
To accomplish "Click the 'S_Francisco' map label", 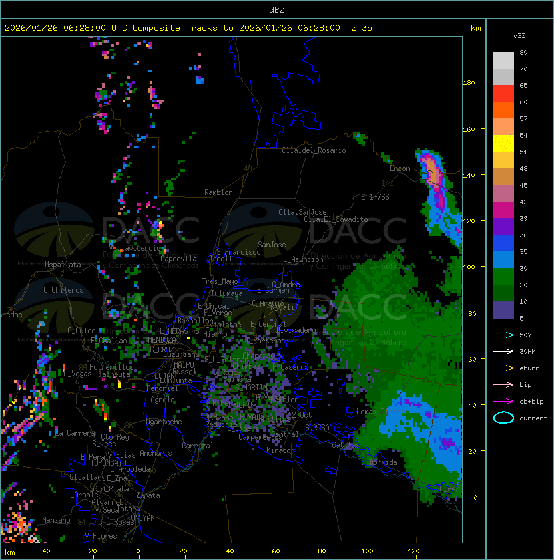I will (238, 252).
